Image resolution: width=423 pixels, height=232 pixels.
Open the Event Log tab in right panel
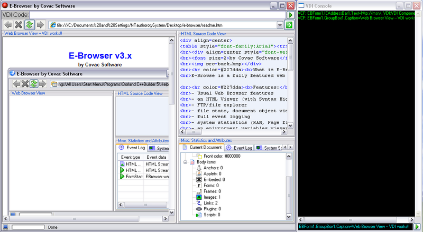(x=240, y=148)
